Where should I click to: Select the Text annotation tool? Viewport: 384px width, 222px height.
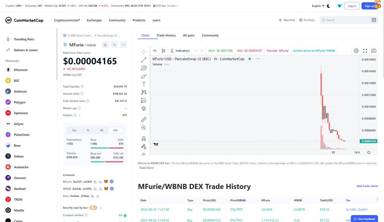tap(144, 84)
